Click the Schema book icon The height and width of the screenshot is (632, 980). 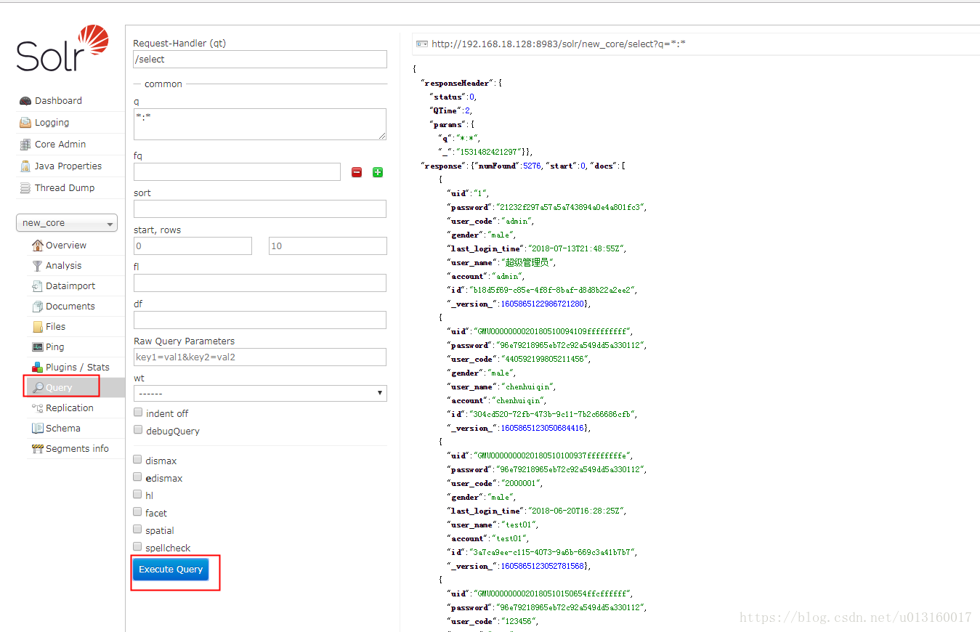pyautogui.click(x=37, y=429)
